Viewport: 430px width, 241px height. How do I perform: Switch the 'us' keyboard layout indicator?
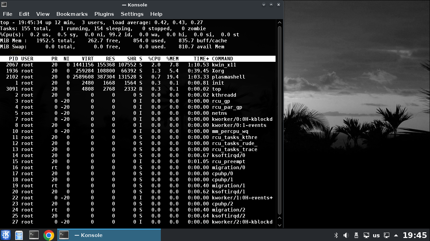click(377, 235)
